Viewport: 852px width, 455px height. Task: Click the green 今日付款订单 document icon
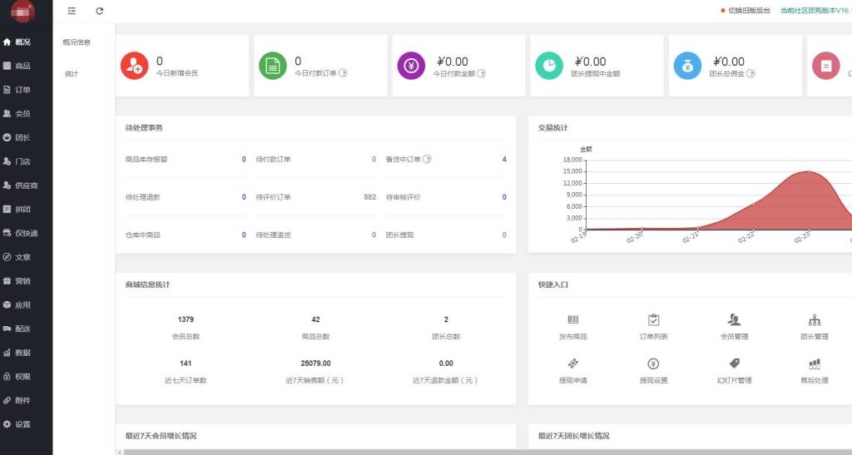pyautogui.click(x=273, y=66)
